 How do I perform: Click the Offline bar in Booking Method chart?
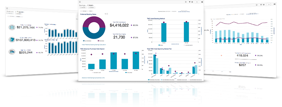point(186,32)
